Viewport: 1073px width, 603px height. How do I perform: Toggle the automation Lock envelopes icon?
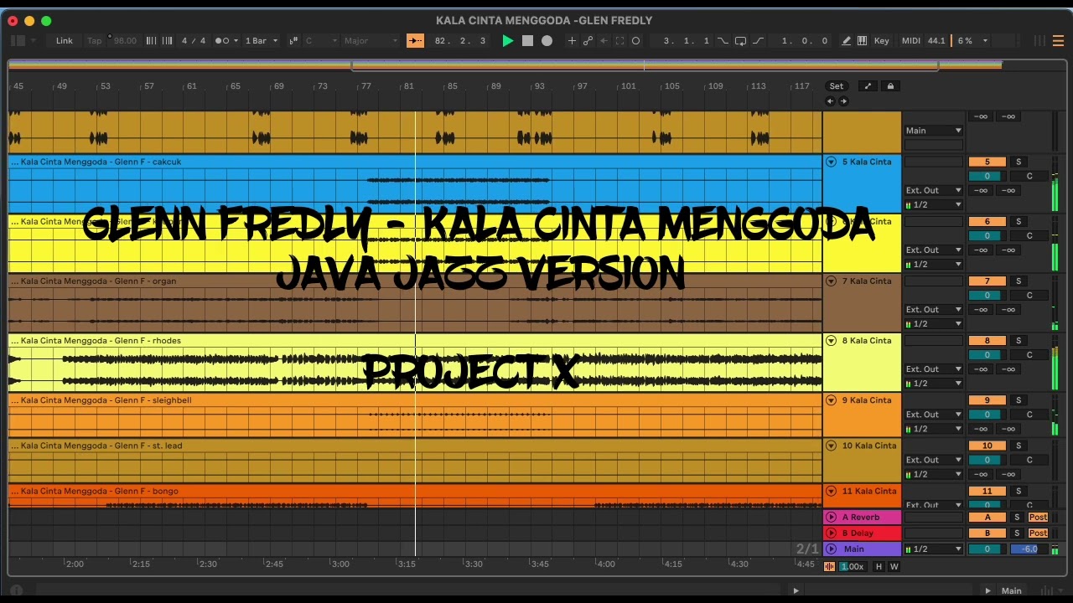(890, 86)
